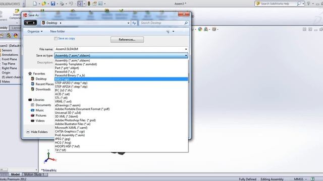
Task: Open Pictures library in navigation pane
Action: click(x=38, y=116)
